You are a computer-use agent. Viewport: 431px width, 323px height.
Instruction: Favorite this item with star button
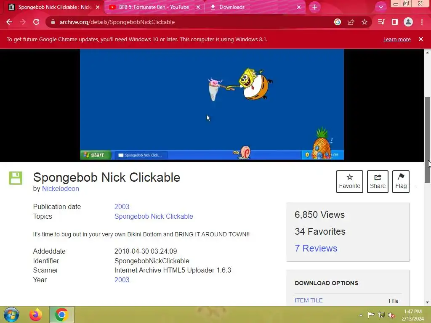pos(350,182)
